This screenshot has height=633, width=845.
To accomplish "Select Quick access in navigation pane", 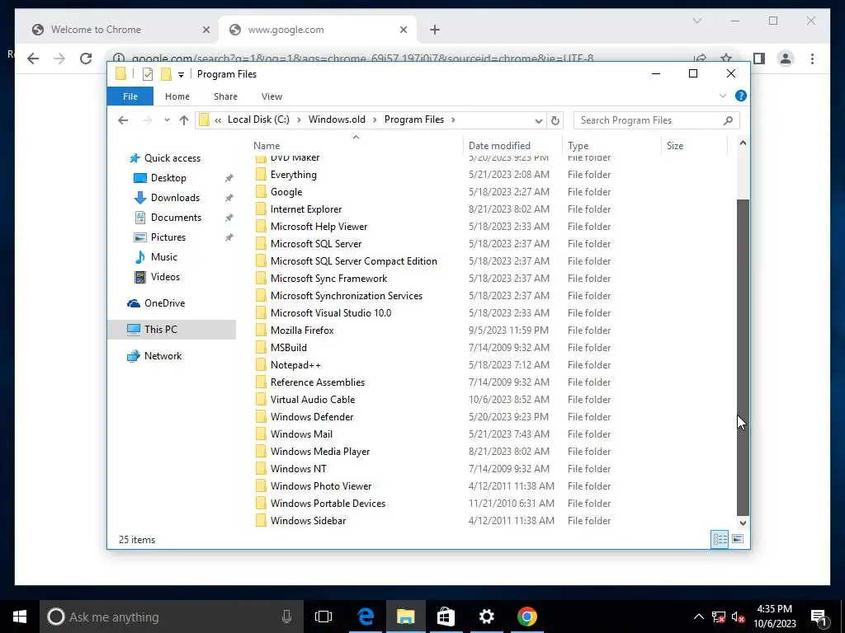I will pos(172,158).
